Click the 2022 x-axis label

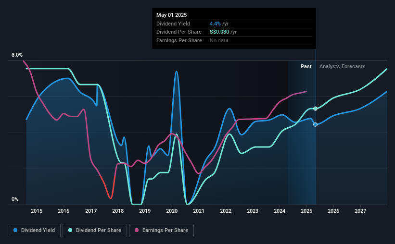[x=226, y=211]
